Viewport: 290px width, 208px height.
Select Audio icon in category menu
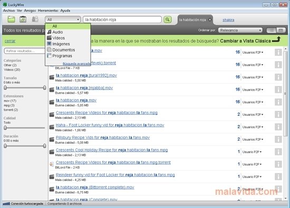point(49,32)
